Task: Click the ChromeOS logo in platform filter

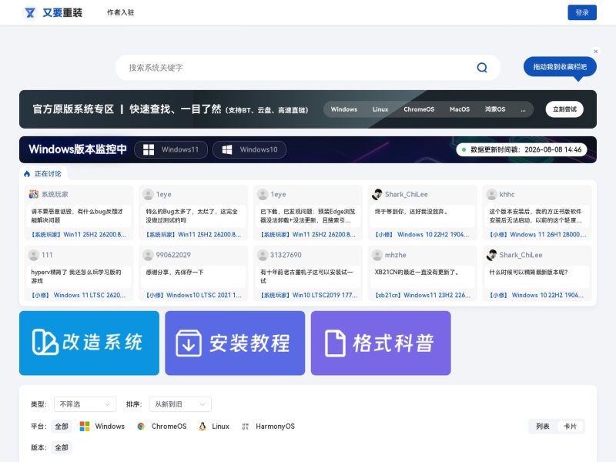Action: coord(141,427)
